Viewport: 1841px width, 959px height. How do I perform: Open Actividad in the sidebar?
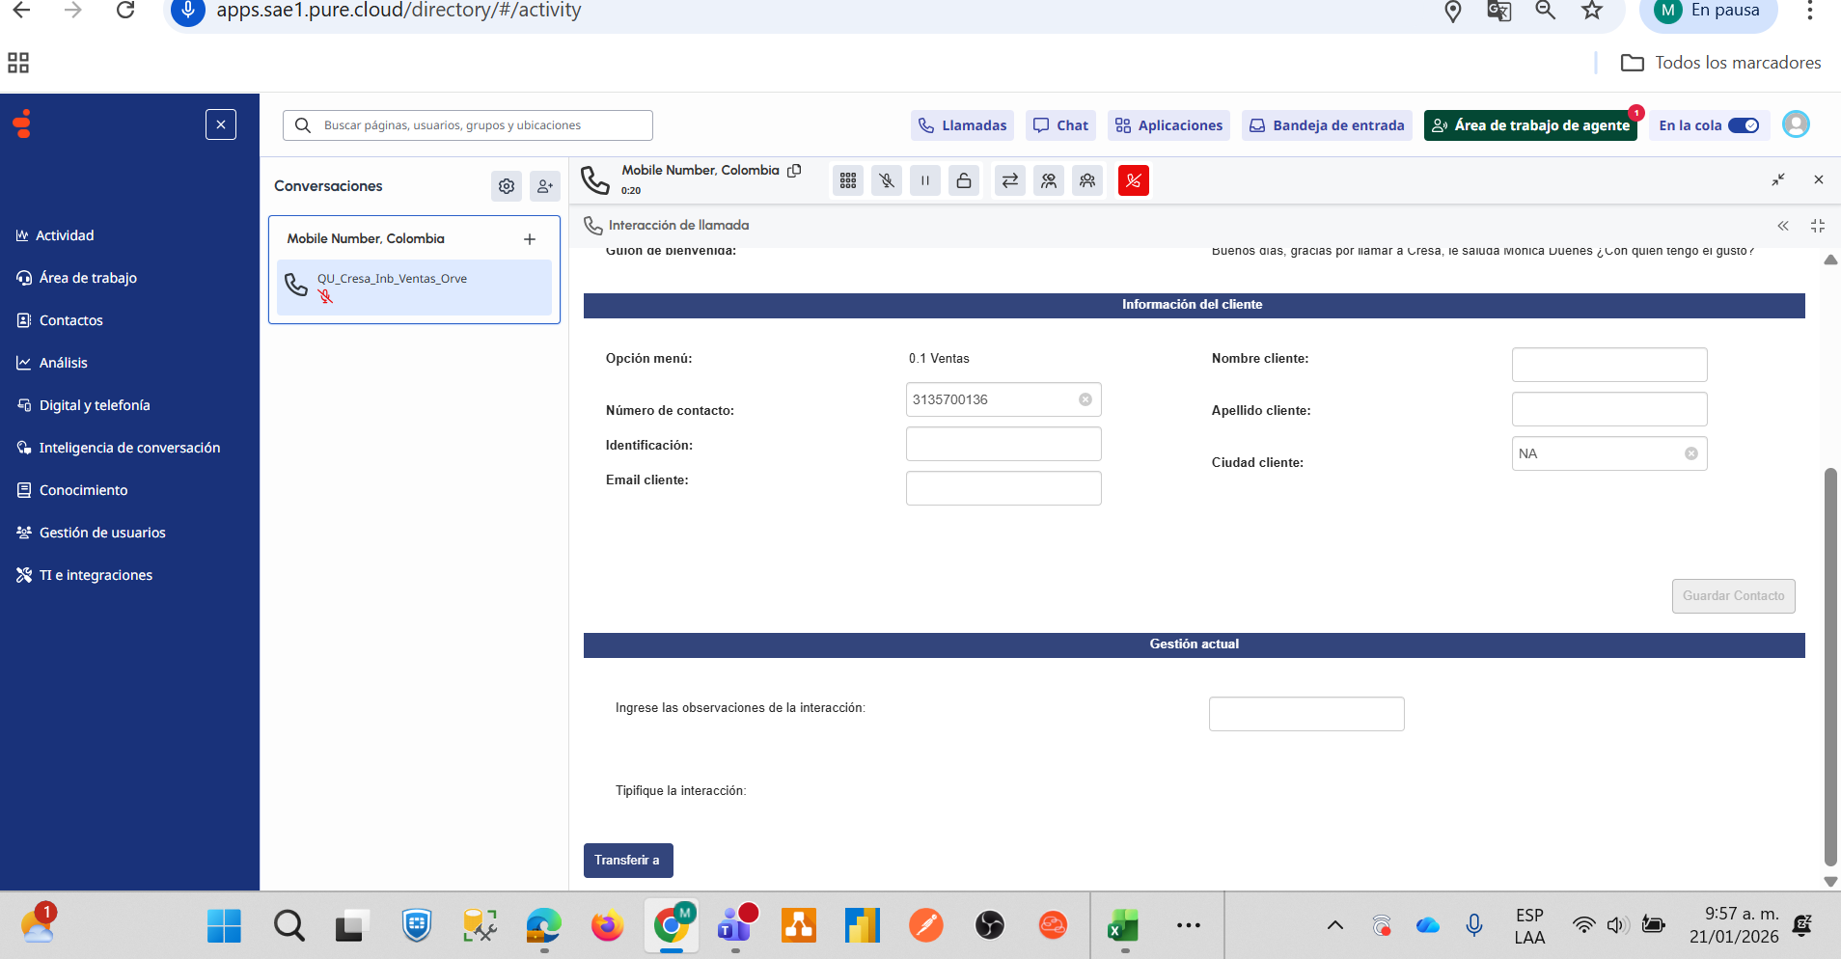coord(56,235)
